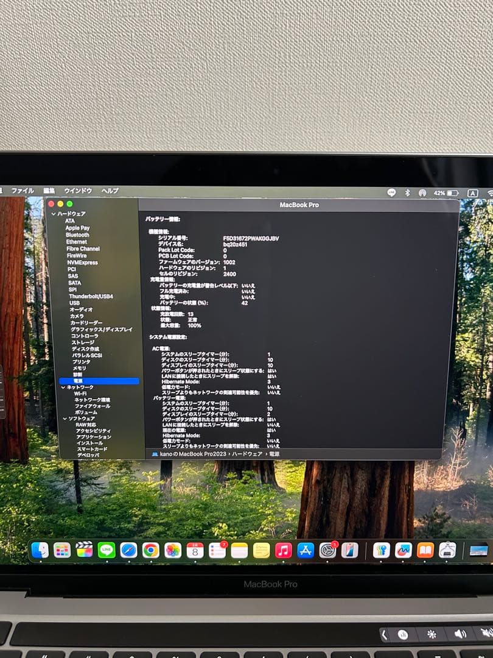Open the ヘルプ menu
Screen dimensions: 493x658
(108, 190)
